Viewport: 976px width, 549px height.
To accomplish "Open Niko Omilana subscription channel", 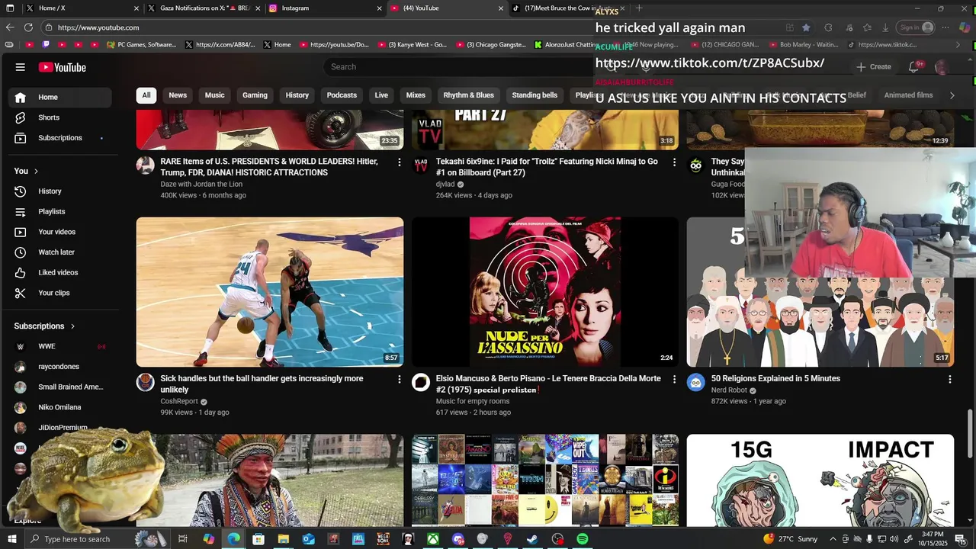I will (59, 407).
